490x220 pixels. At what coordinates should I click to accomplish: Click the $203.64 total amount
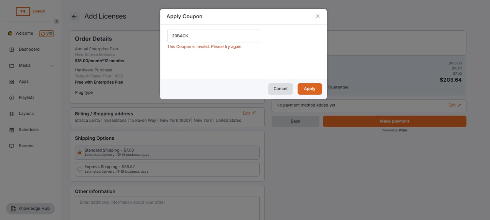pos(450,80)
